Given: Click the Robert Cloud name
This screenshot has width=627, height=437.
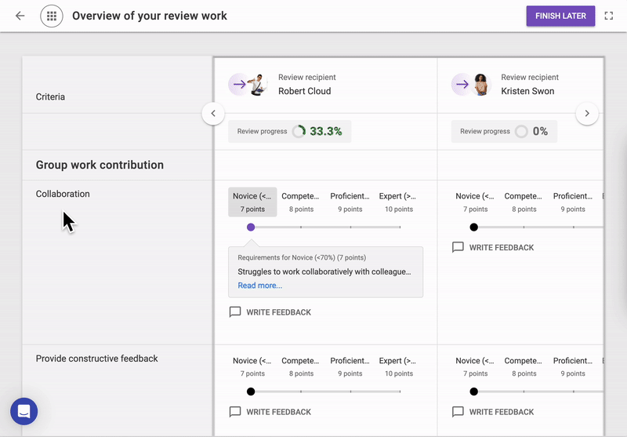Looking at the screenshot, I should tap(305, 91).
